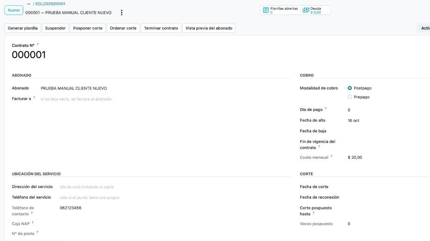Open the Fecha de corte date picker
Image resolution: width=430 pixels, height=241 pixels.
389,186
